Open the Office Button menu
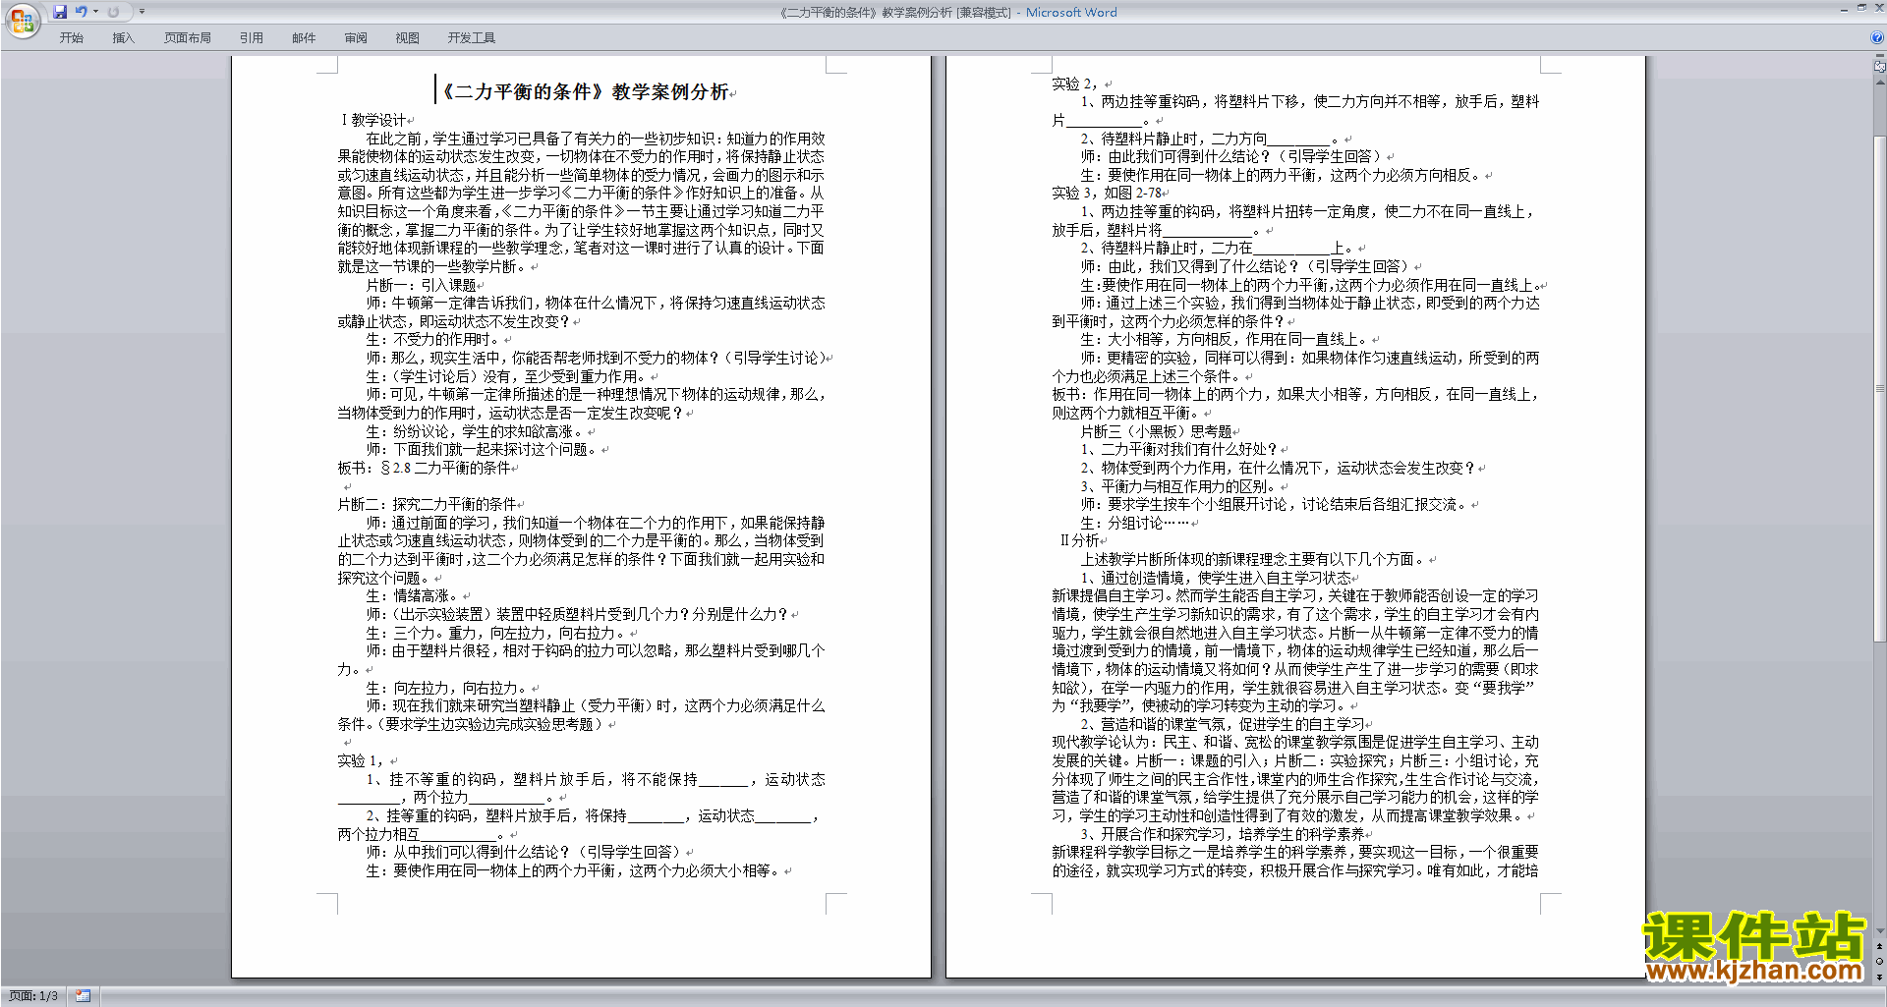 coord(22,21)
